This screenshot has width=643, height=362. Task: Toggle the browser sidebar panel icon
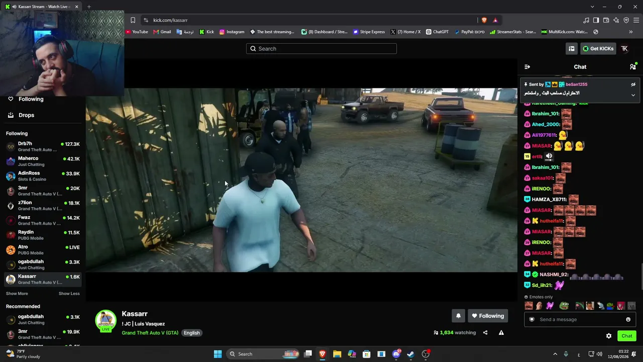(x=596, y=20)
